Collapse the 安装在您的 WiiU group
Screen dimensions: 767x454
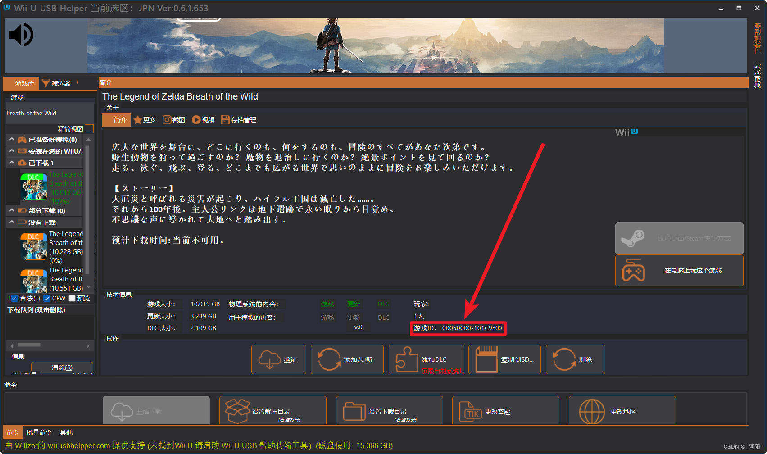(x=12, y=151)
